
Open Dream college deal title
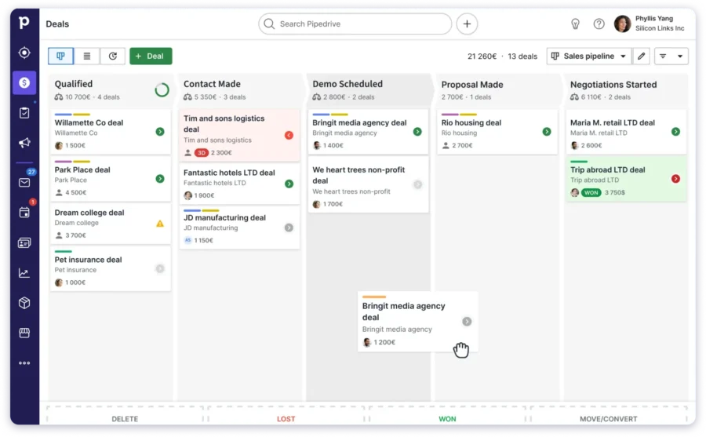(x=89, y=213)
